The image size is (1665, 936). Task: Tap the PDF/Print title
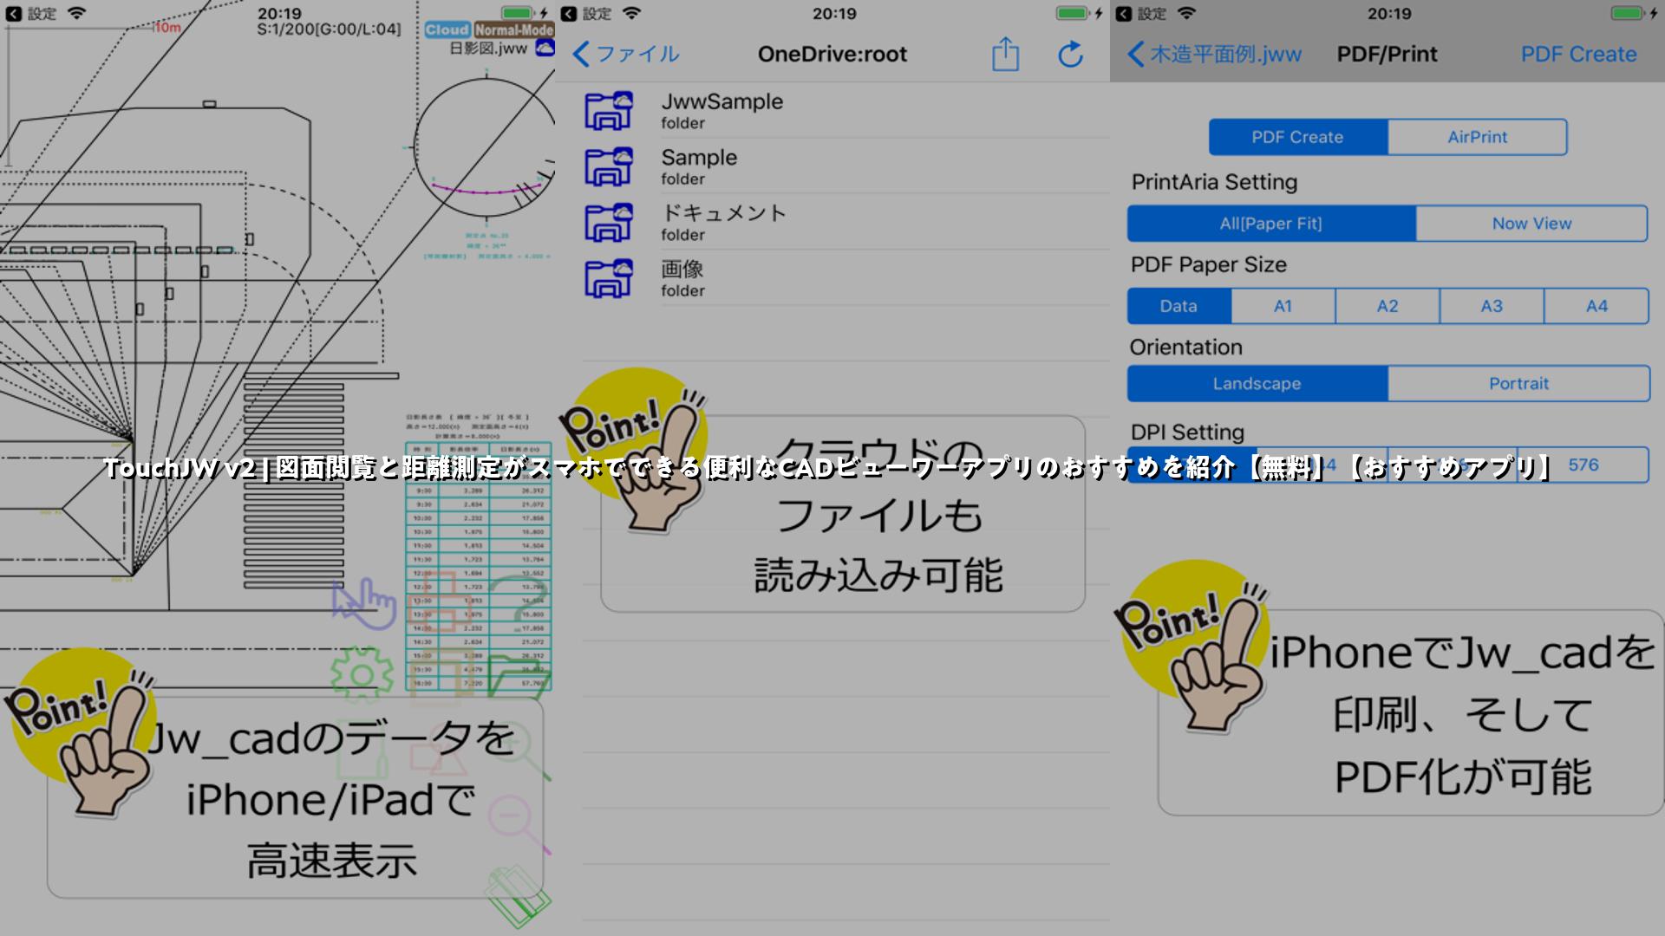1387,54
